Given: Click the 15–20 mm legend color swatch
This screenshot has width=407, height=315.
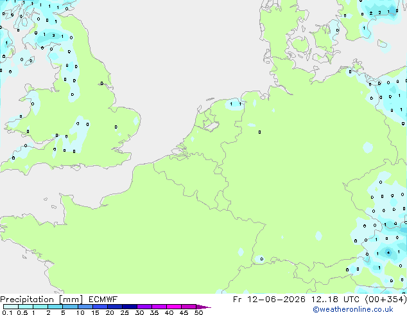Looking at the screenshot, I should point(100,307).
